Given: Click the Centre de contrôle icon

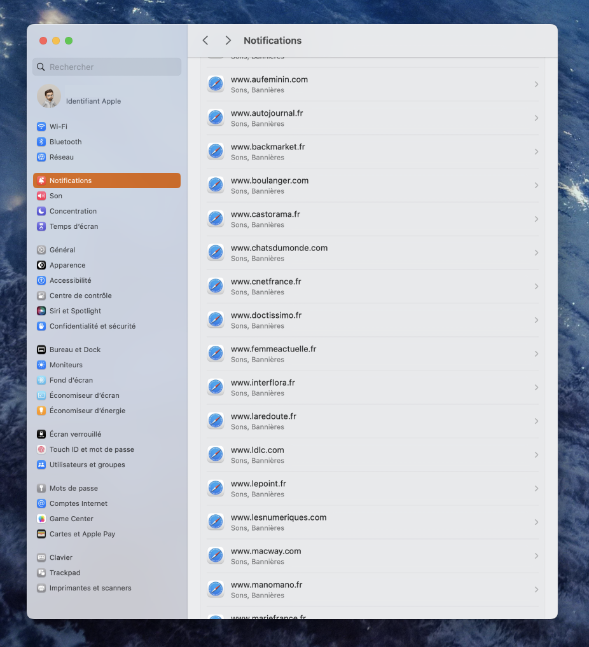Looking at the screenshot, I should click(41, 296).
